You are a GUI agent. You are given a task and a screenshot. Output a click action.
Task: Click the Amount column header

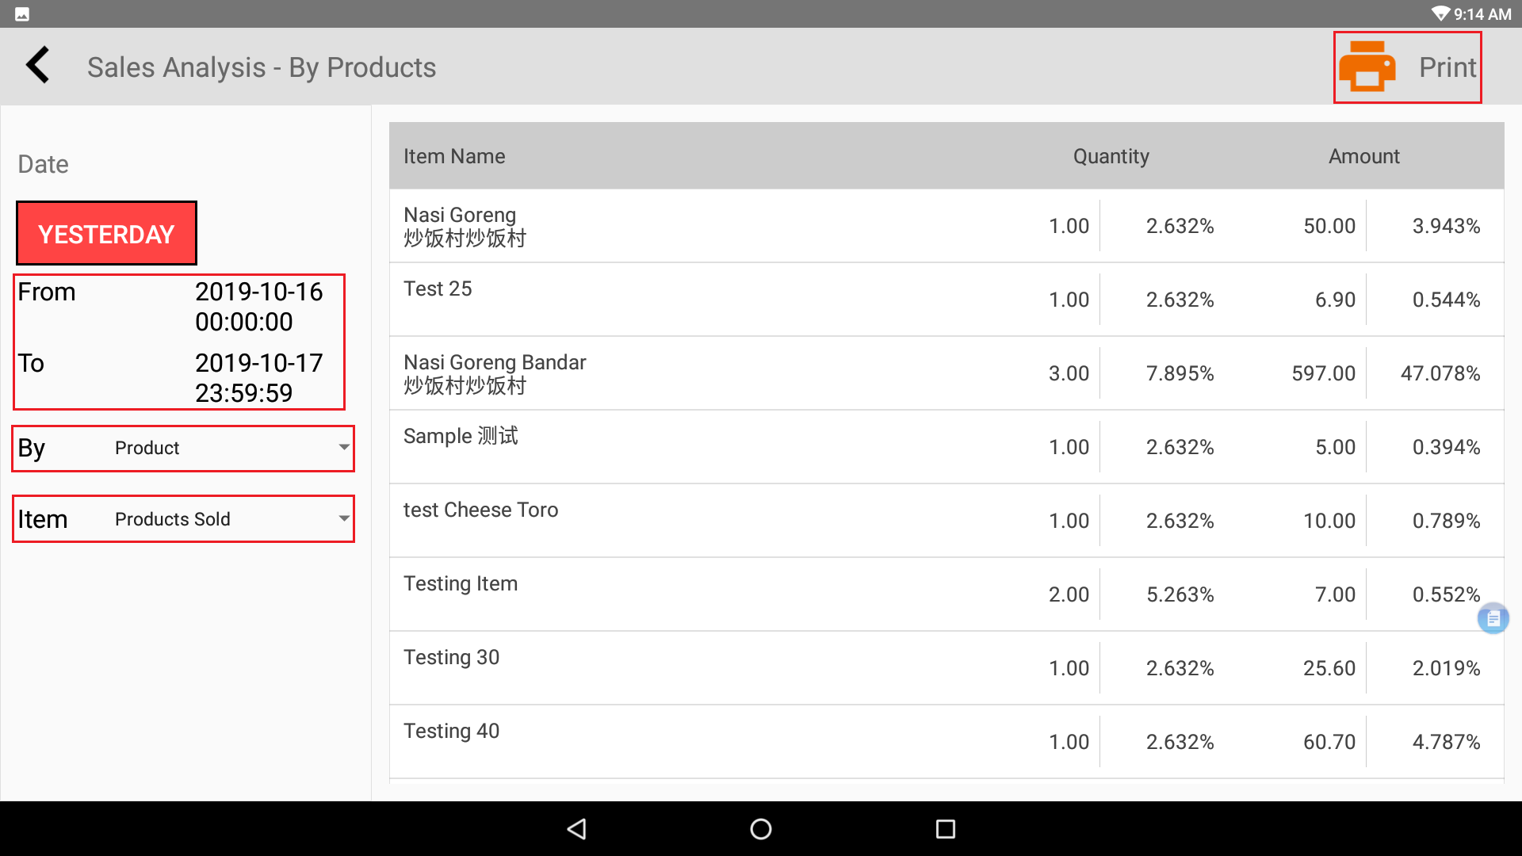(1363, 156)
